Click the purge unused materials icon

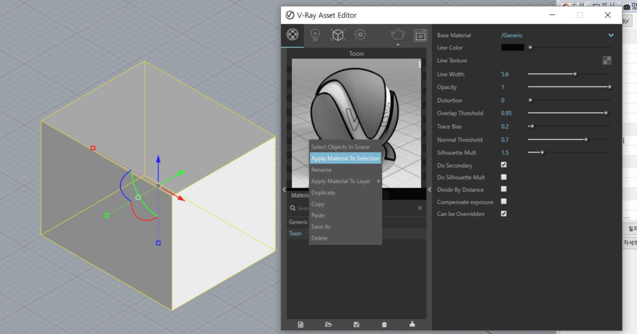tap(412, 324)
